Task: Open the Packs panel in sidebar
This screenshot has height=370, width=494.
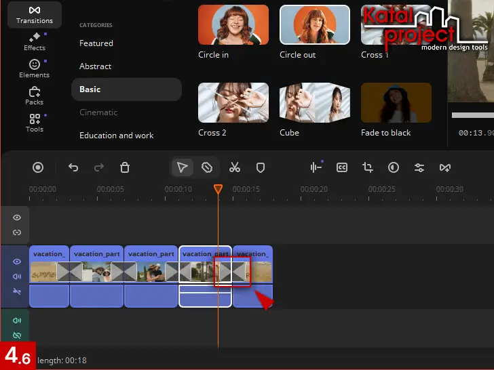Action: (x=34, y=96)
